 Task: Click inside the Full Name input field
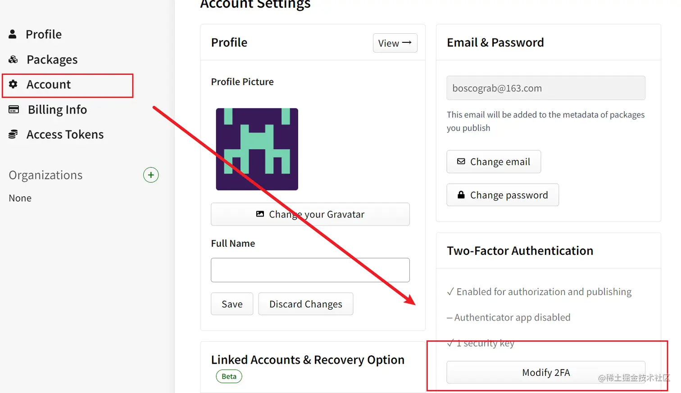coord(310,270)
